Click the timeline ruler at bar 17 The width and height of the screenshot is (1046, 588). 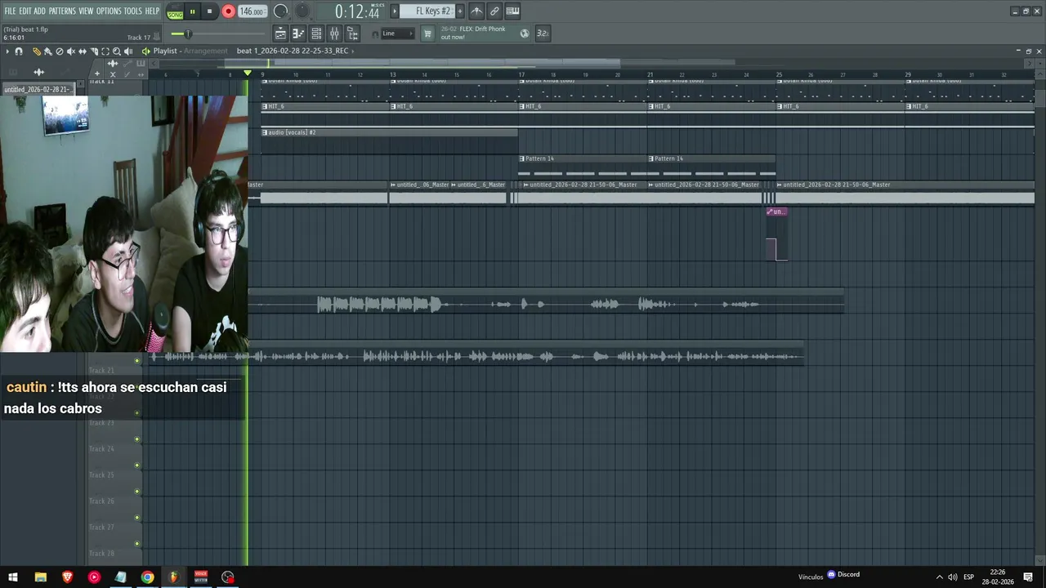(521, 74)
